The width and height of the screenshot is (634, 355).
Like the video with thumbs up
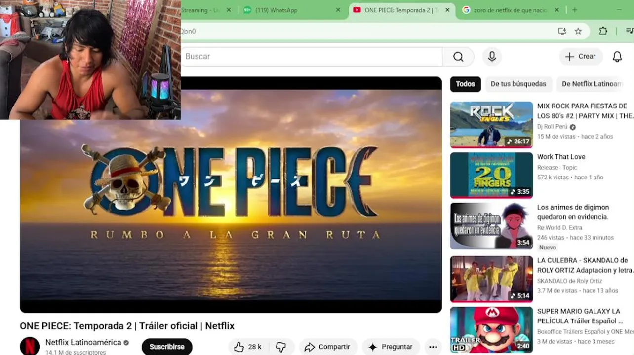(248, 347)
